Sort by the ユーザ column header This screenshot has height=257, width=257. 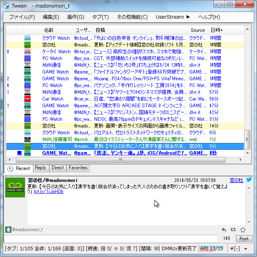click(83, 30)
